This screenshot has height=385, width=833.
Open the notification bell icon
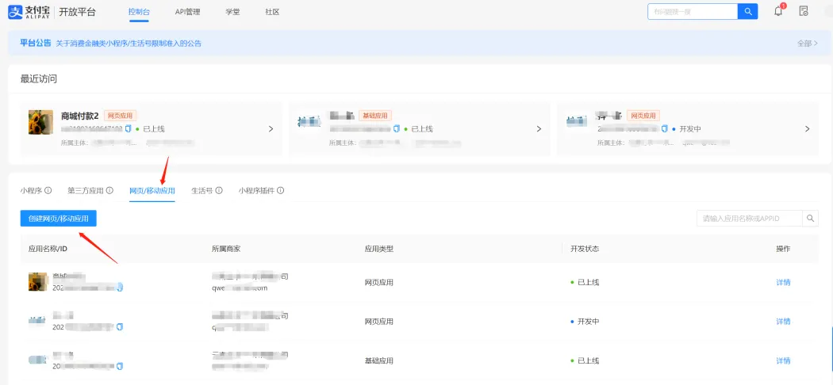[x=778, y=11]
